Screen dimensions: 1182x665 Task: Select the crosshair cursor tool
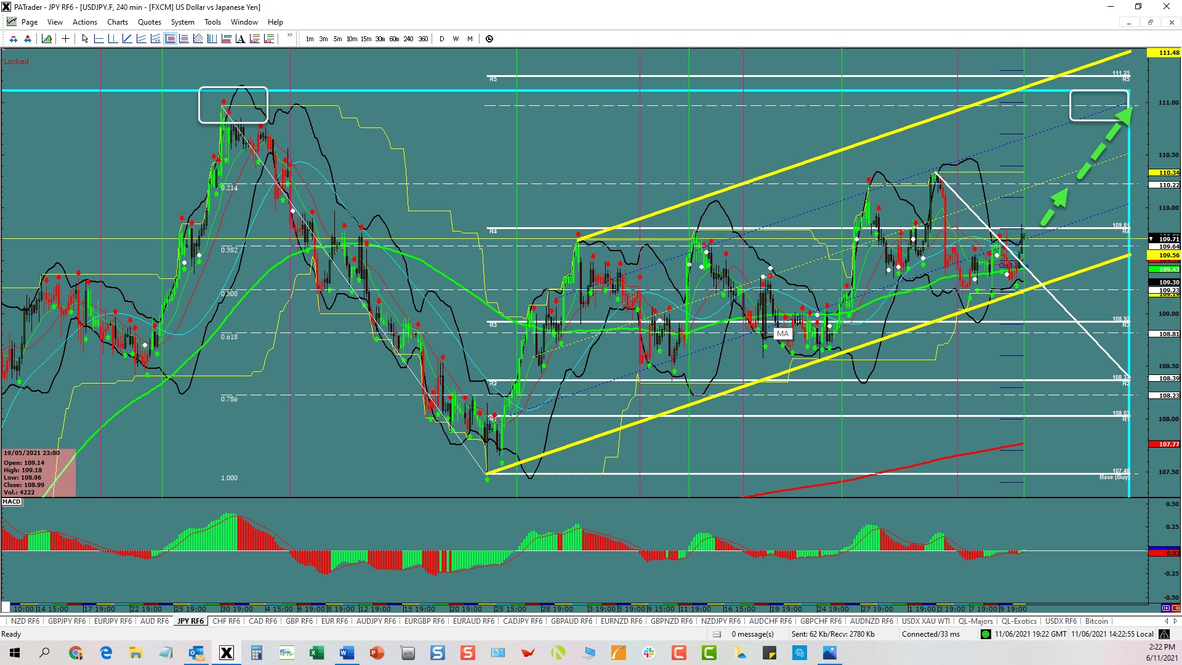pos(65,39)
